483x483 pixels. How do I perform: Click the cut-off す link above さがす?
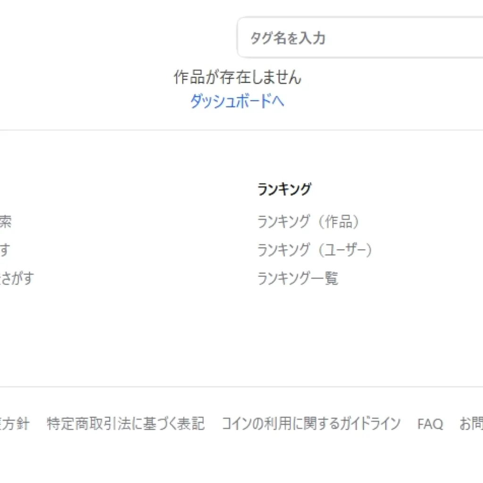tap(4, 250)
